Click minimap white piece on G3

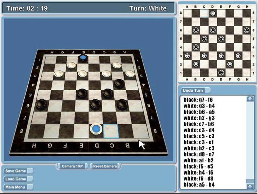[x=238, y=56]
